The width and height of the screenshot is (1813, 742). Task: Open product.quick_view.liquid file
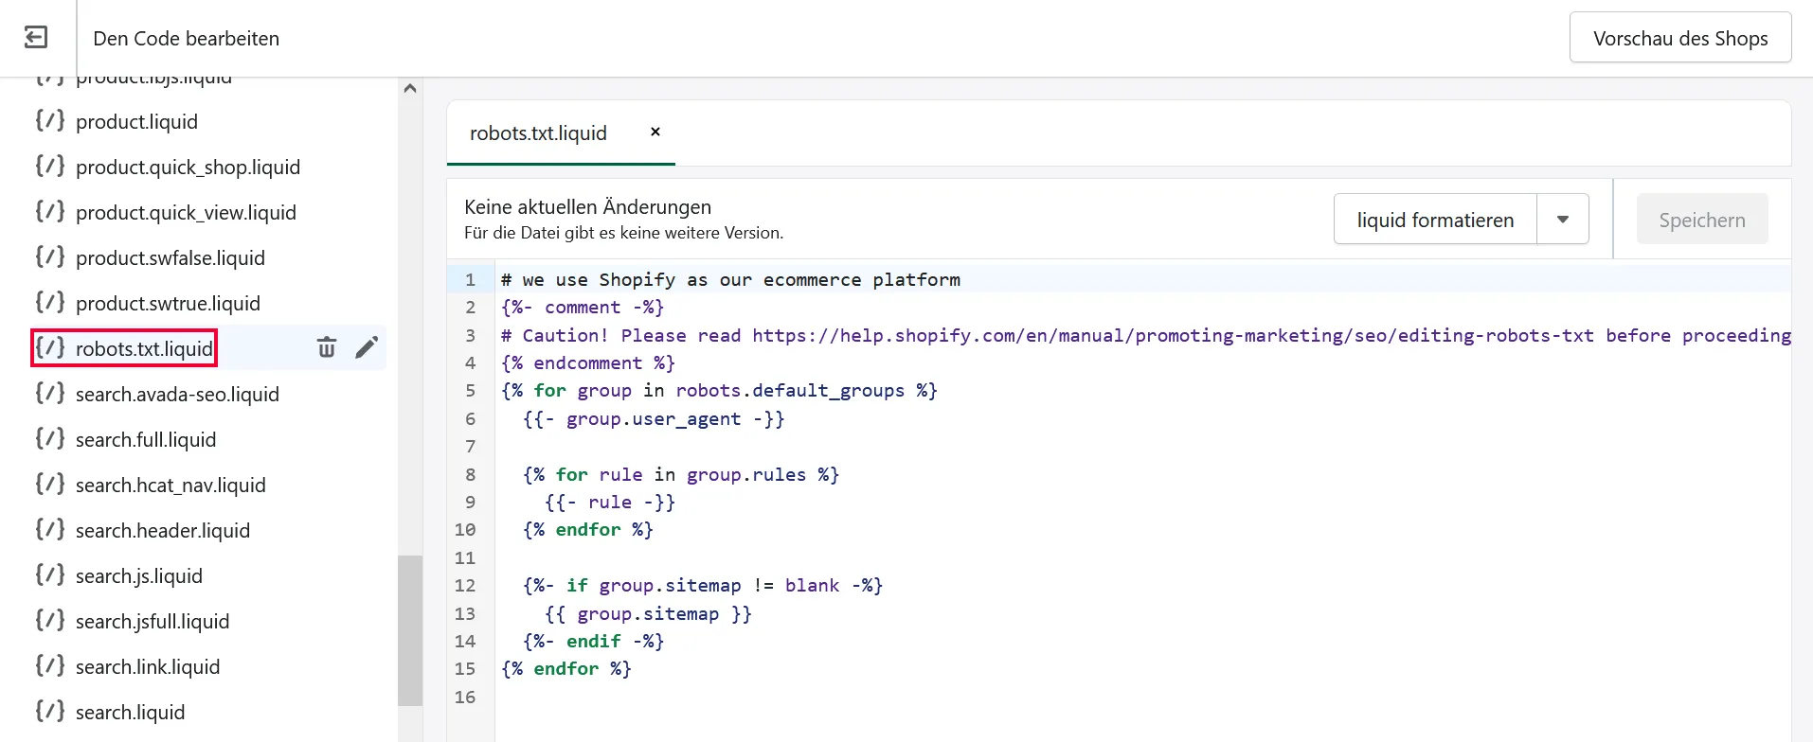coord(186,213)
